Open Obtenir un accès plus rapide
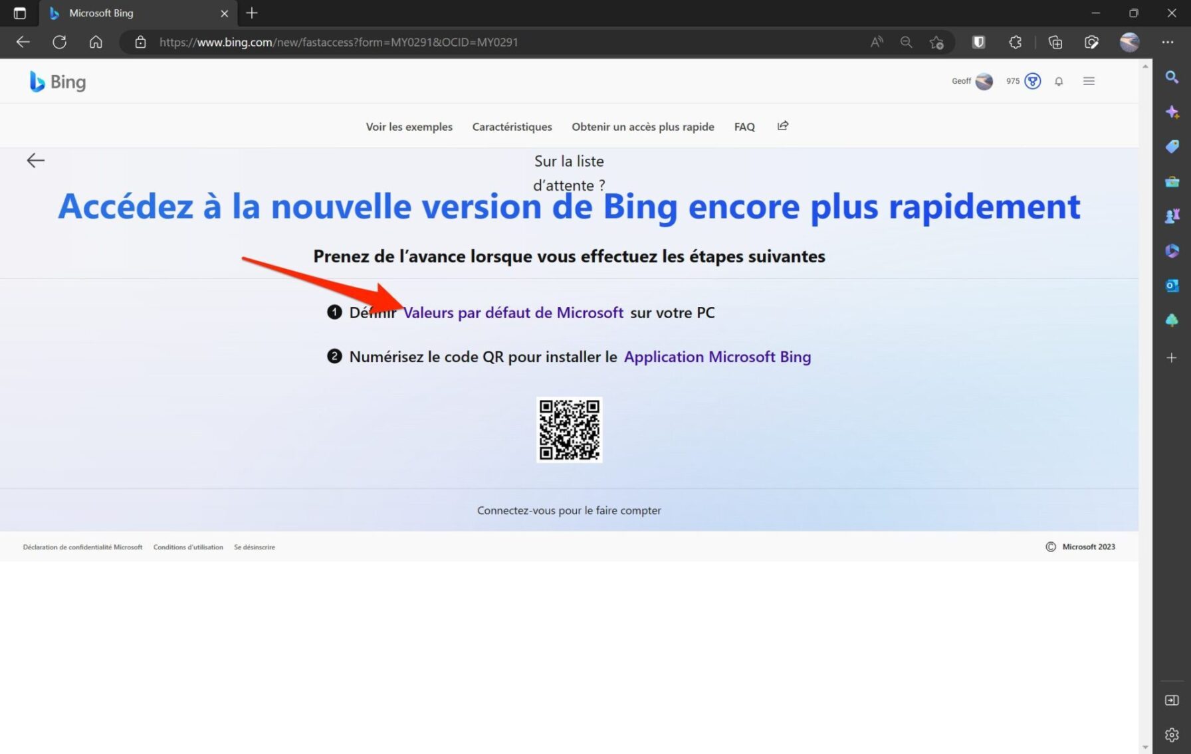1191x754 pixels. click(643, 127)
